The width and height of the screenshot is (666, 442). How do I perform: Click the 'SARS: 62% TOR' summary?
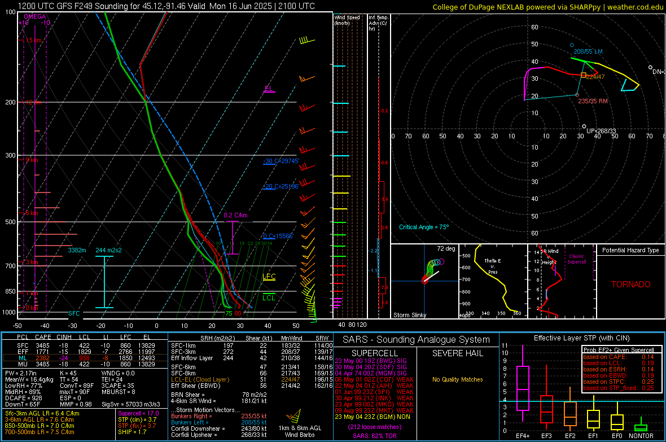374,436
